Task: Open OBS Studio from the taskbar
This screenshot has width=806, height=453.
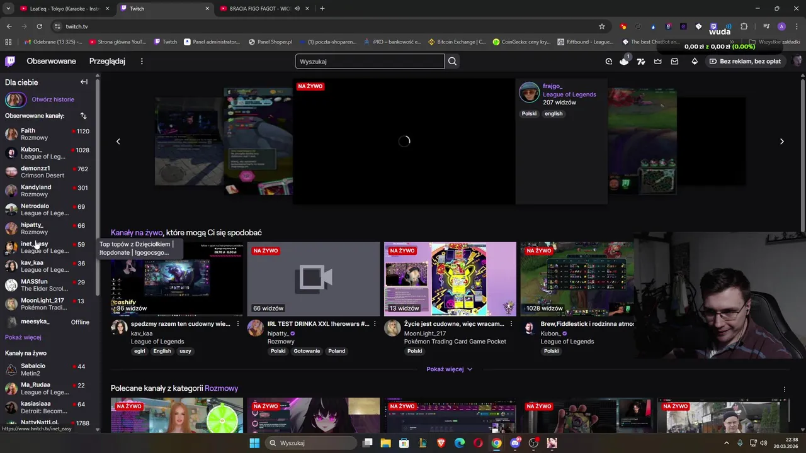Action: coord(533,443)
